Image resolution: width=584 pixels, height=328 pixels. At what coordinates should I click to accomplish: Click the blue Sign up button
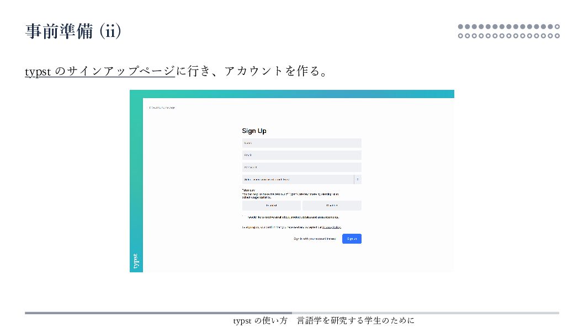(x=352, y=239)
